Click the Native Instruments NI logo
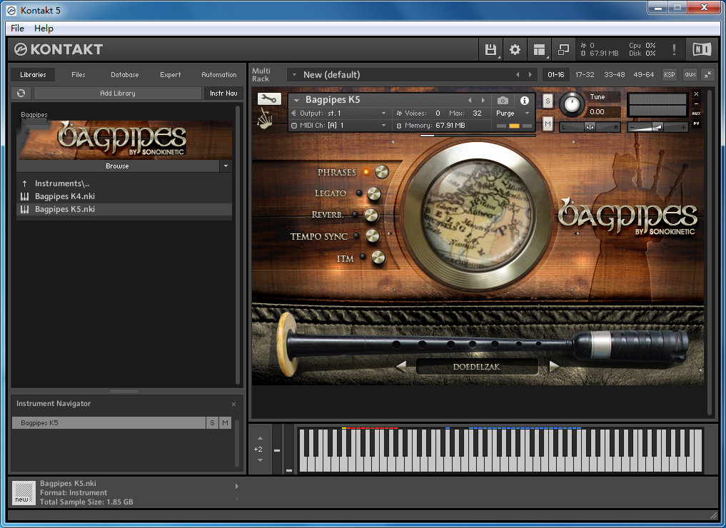 coord(702,49)
